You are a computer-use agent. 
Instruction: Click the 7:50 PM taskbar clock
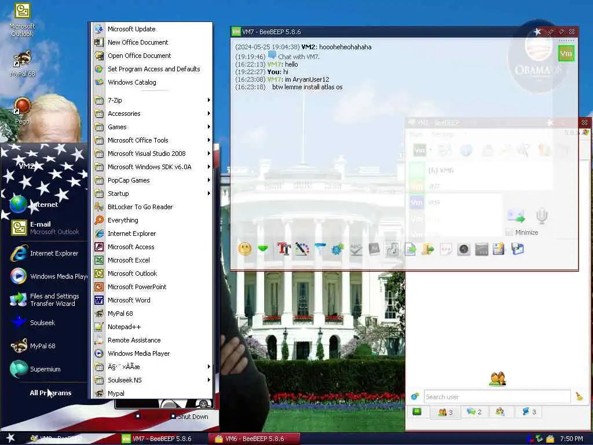click(x=571, y=439)
